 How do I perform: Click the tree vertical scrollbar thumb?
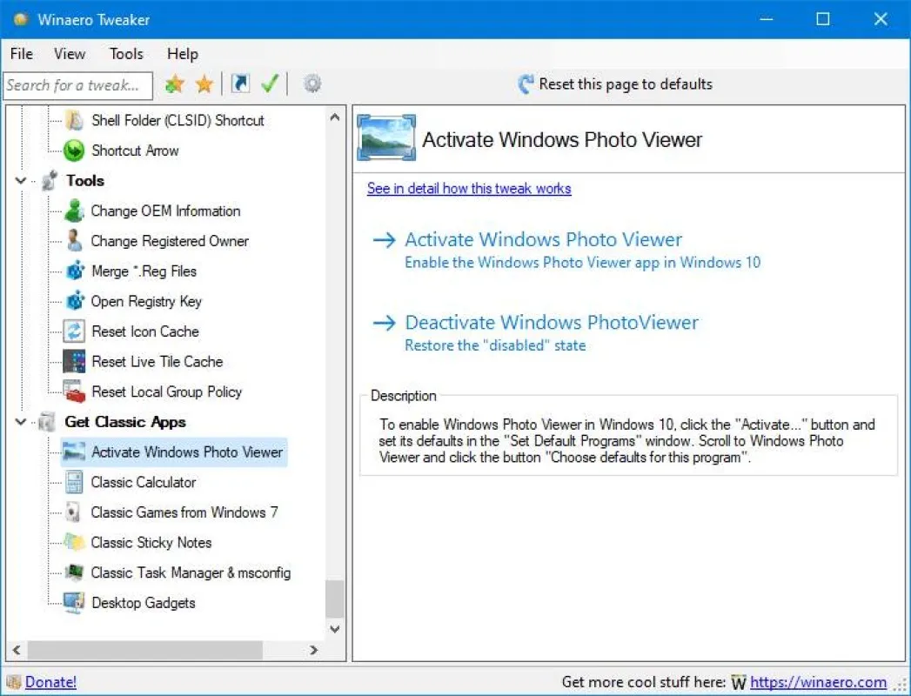click(x=335, y=599)
